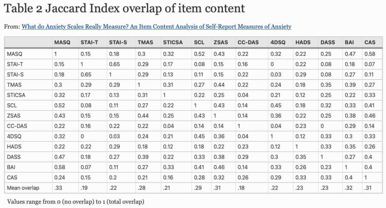
Task: Click the CC-DAS column header
Action: (x=248, y=42)
